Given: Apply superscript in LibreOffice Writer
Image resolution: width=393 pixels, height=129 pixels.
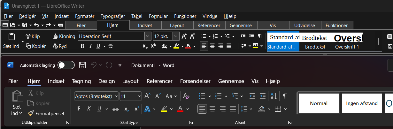Looking at the screenshot, I should (153, 46).
